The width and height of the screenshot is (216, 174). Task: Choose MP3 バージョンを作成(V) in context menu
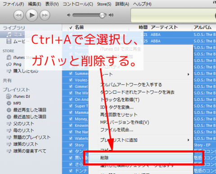click(125, 122)
